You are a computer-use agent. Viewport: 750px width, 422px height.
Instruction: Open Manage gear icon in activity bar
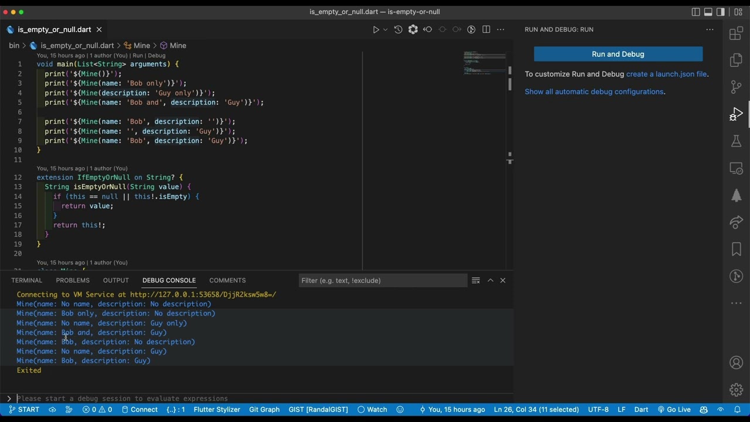737,390
